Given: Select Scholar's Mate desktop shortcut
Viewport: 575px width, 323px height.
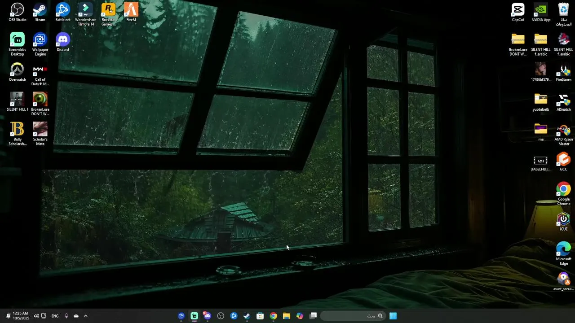Looking at the screenshot, I should click(x=40, y=134).
